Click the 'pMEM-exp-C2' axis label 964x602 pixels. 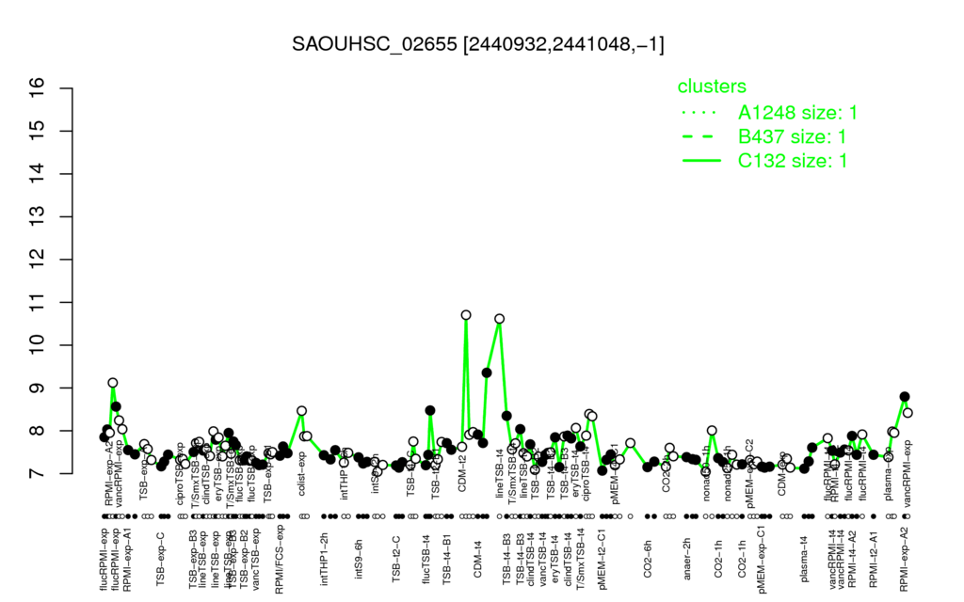750,474
